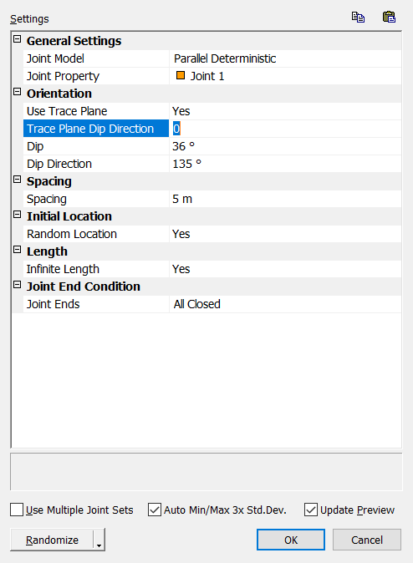The image size is (413, 563).
Task: Uncheck Auto Min/Max 3x Std.Dev.
Action: click(155, 510)
